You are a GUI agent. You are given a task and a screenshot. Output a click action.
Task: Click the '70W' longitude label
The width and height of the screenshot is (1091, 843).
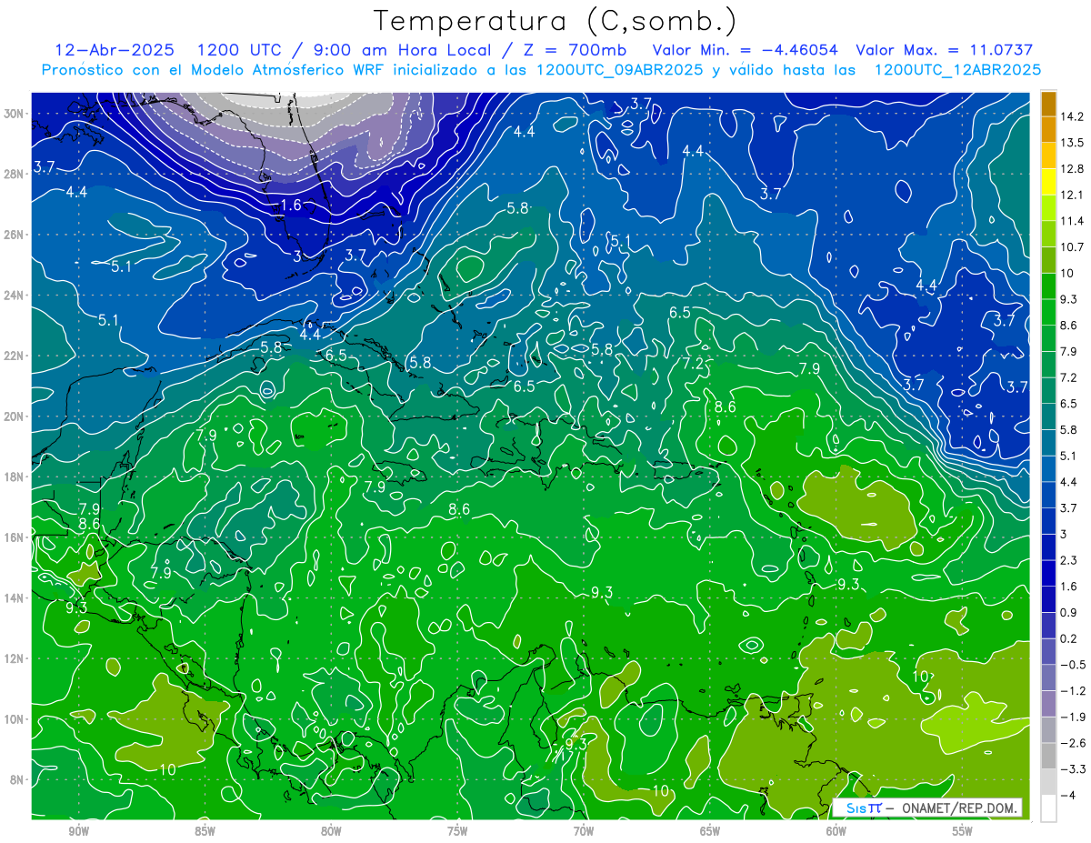click(584, 831)
